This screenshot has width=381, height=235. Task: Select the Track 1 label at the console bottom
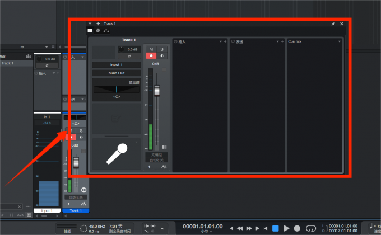tap(76, 211)
